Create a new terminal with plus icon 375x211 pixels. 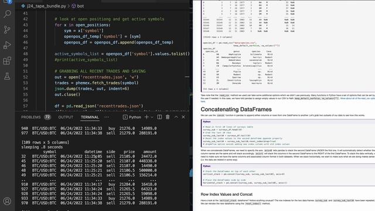pos(146,117)
